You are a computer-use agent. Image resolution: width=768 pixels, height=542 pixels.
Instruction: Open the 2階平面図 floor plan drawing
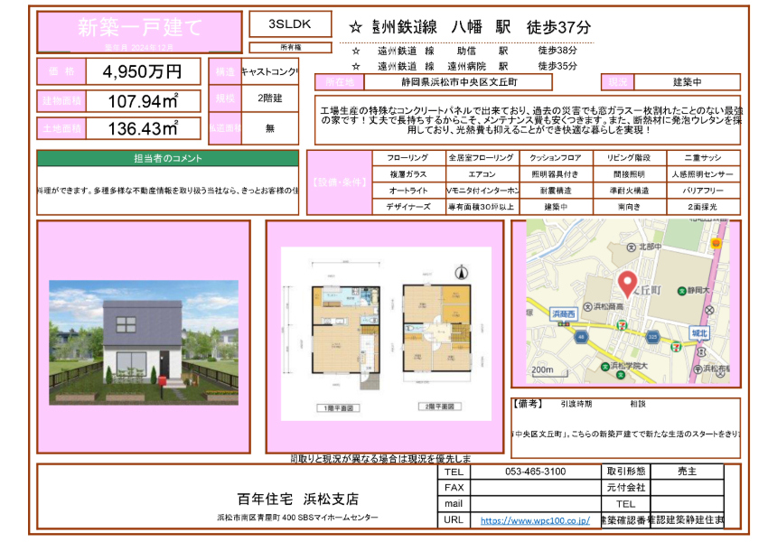point(437,329)
